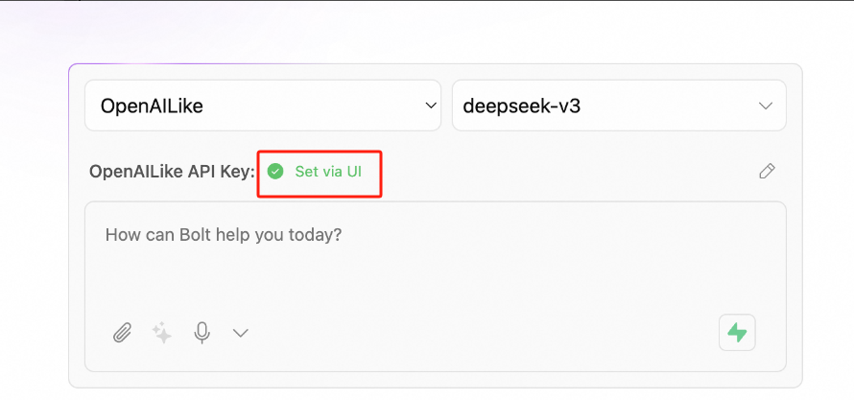Send the message with the green lightning button
This screenshot has height=400, width=854.
(x=737, y=332)
